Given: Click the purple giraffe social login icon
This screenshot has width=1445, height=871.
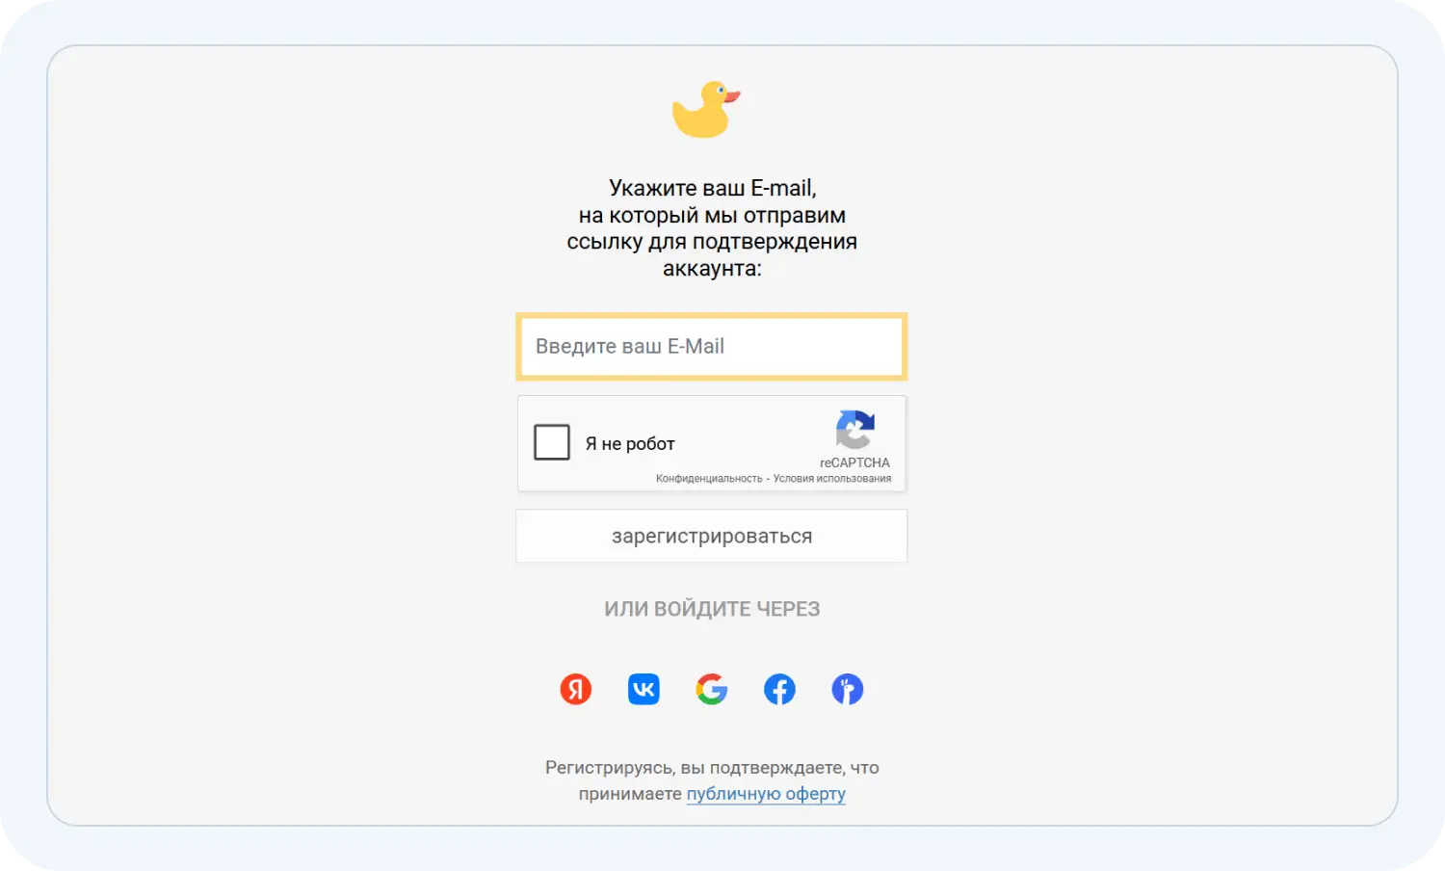Looking at the screenshot, I should coord(847,689).
